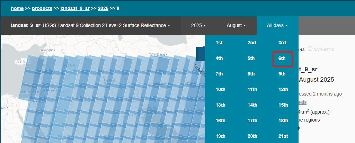Click the Amman label on the map
Screen dimensions: 355x143
[53, 90]
